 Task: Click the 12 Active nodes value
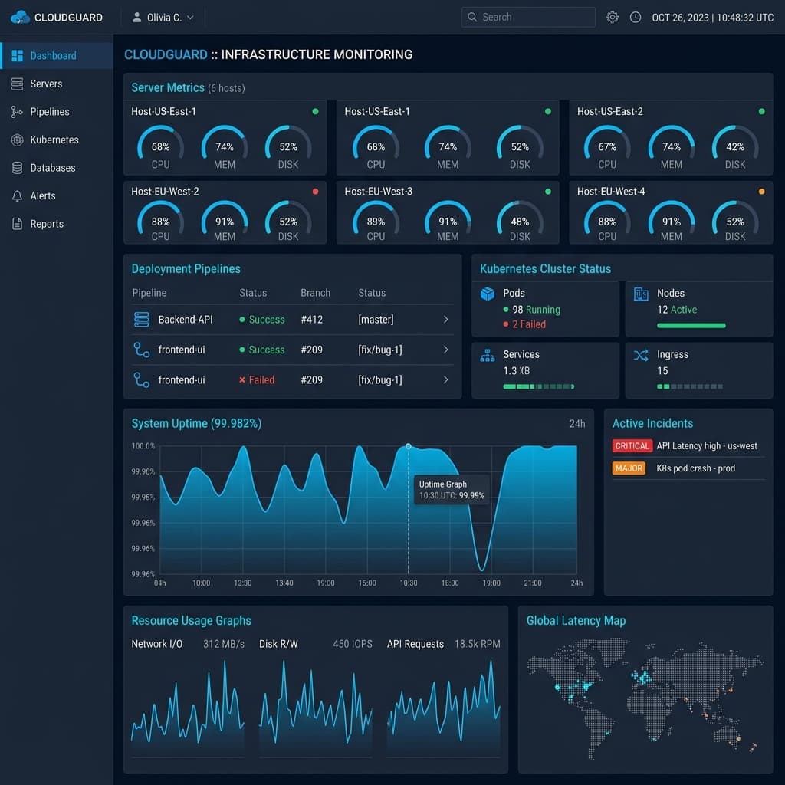tap(677, 310)
